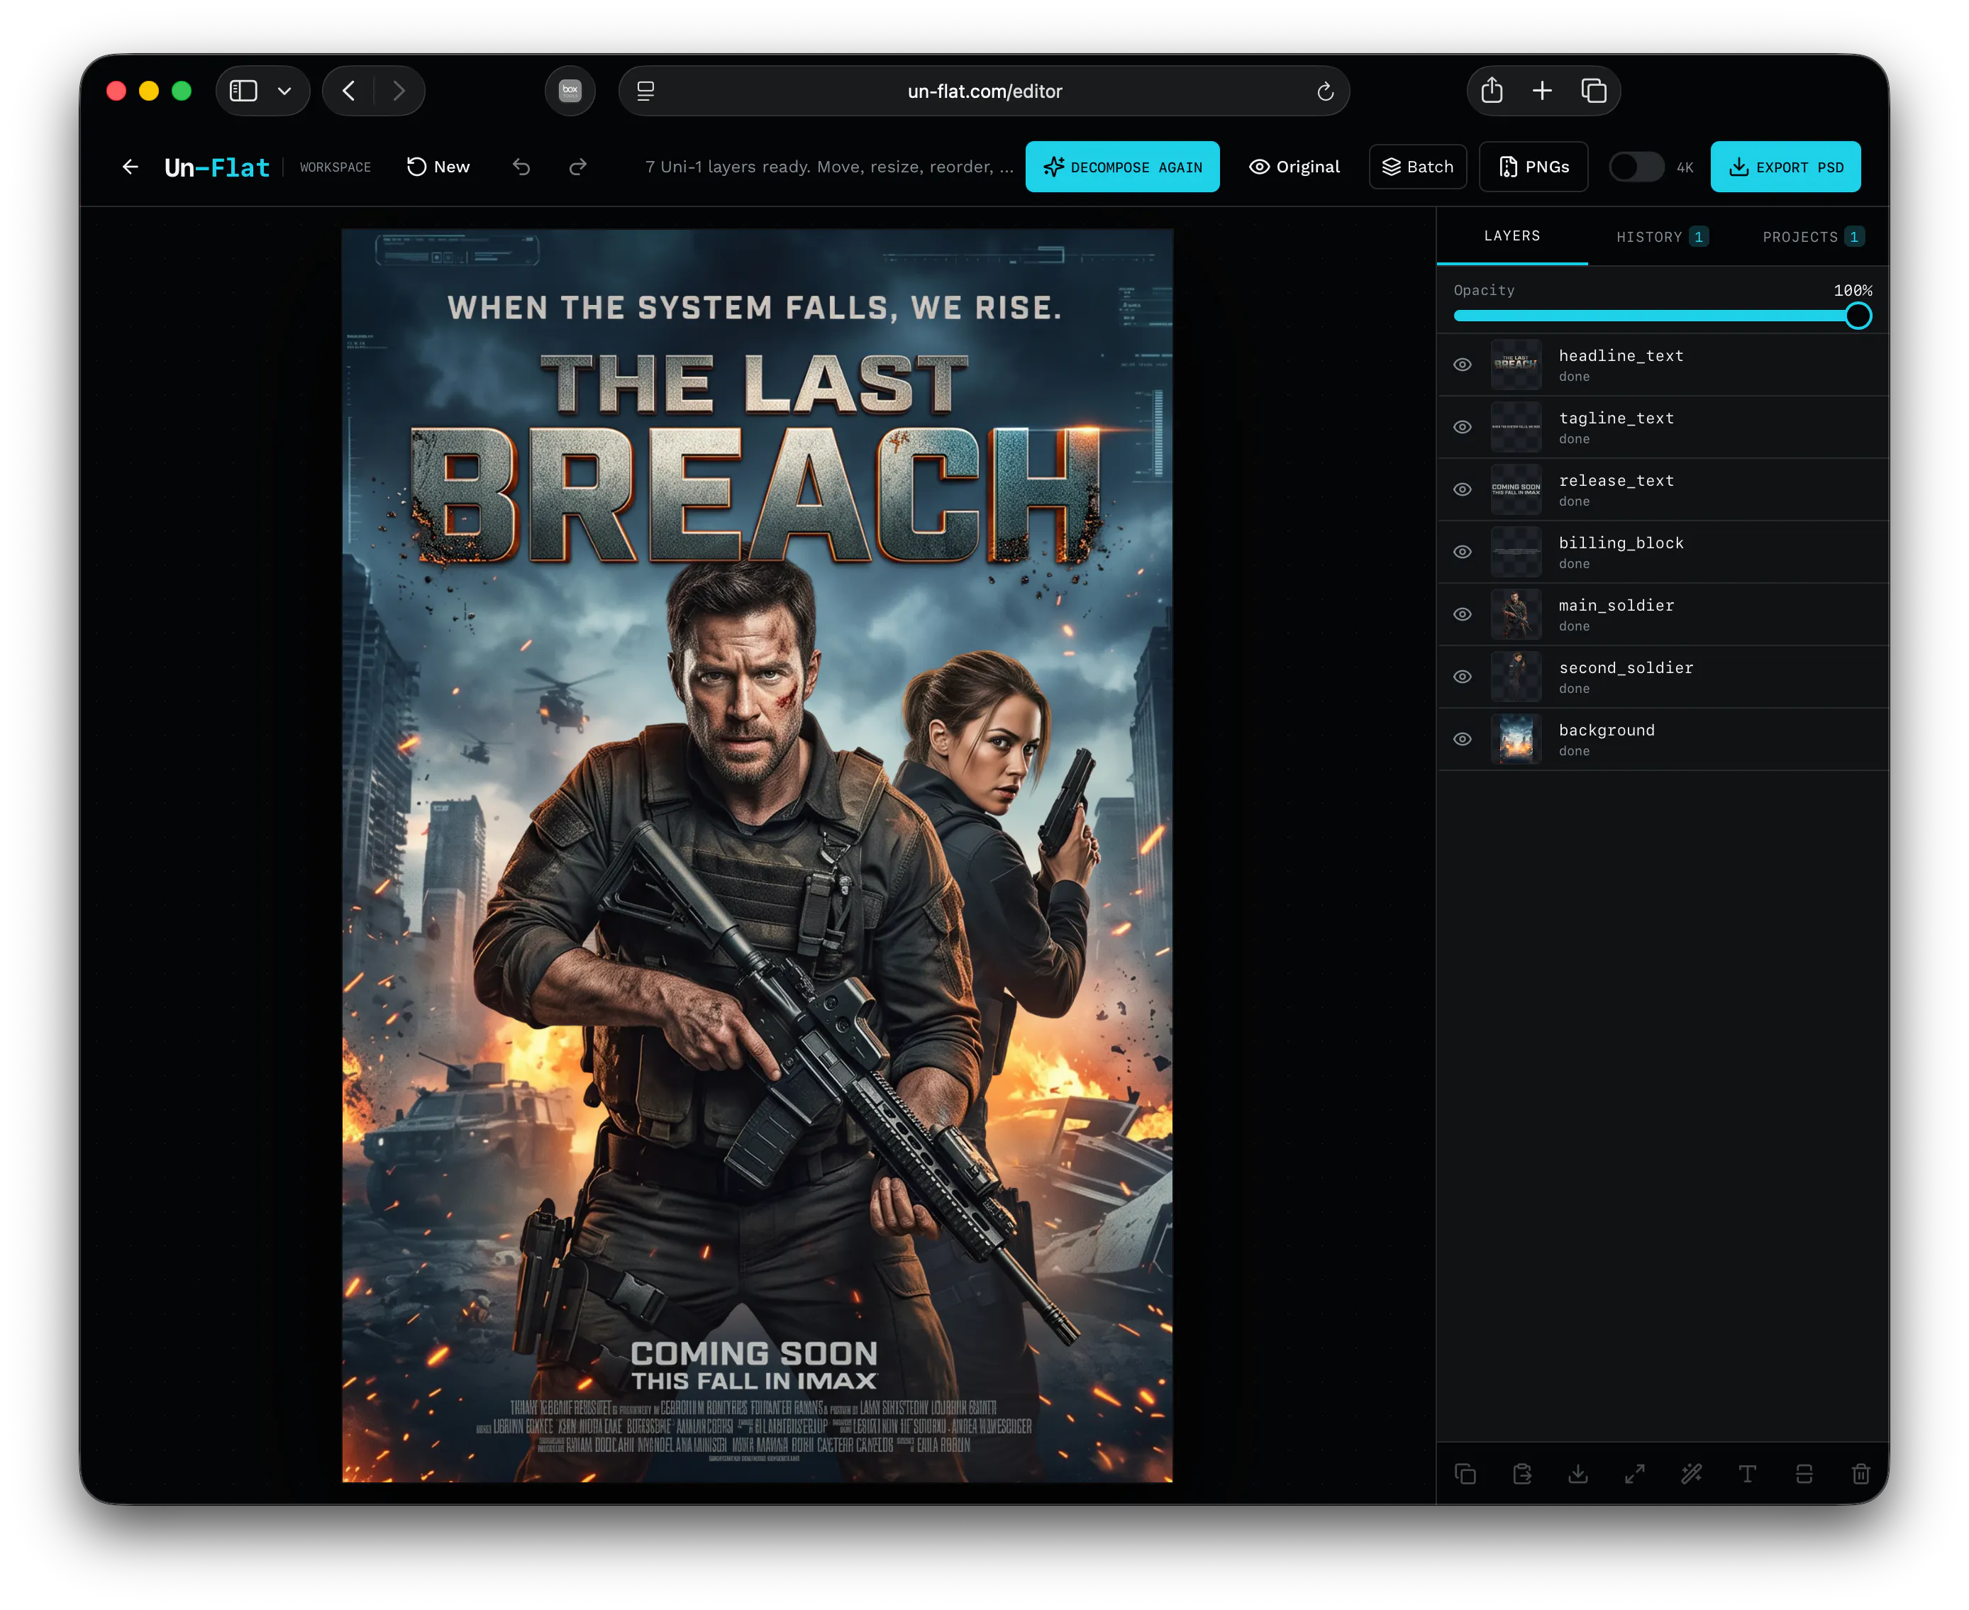The width and height of the screenshot is (1969, 1610).
Task: Click the un-flat.com/editor address bar
Action: pos(984,91)
